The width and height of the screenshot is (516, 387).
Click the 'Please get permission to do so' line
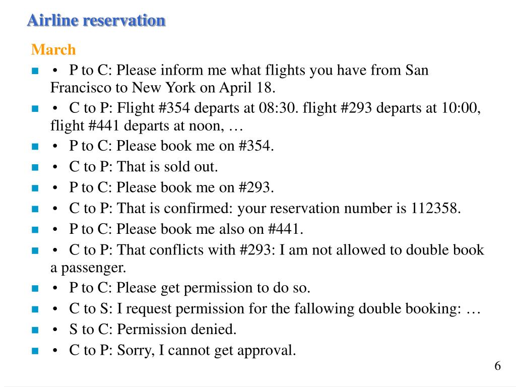[x=189, y=288]
